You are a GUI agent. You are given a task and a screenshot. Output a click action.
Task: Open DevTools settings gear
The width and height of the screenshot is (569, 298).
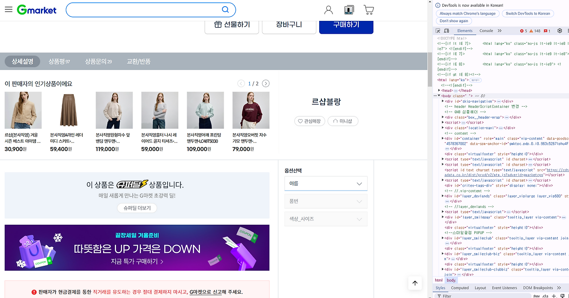[x=560, y=31]
